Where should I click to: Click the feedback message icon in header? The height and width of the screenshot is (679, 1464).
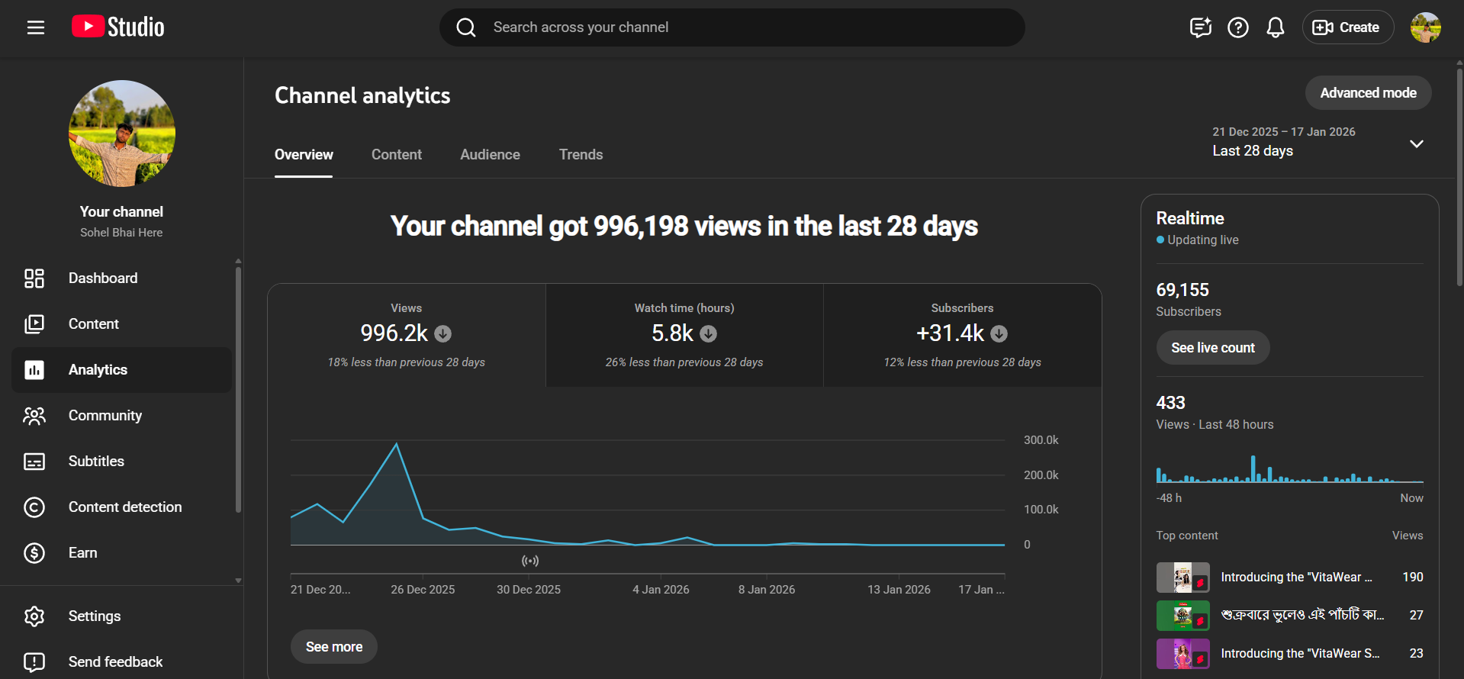click(x=1200, y=27)
